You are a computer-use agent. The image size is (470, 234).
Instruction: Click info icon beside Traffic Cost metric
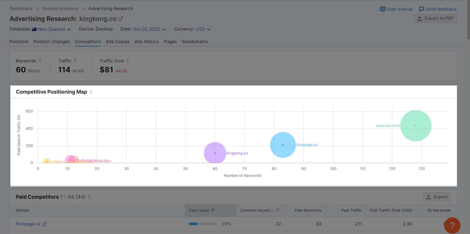[128, 60]
